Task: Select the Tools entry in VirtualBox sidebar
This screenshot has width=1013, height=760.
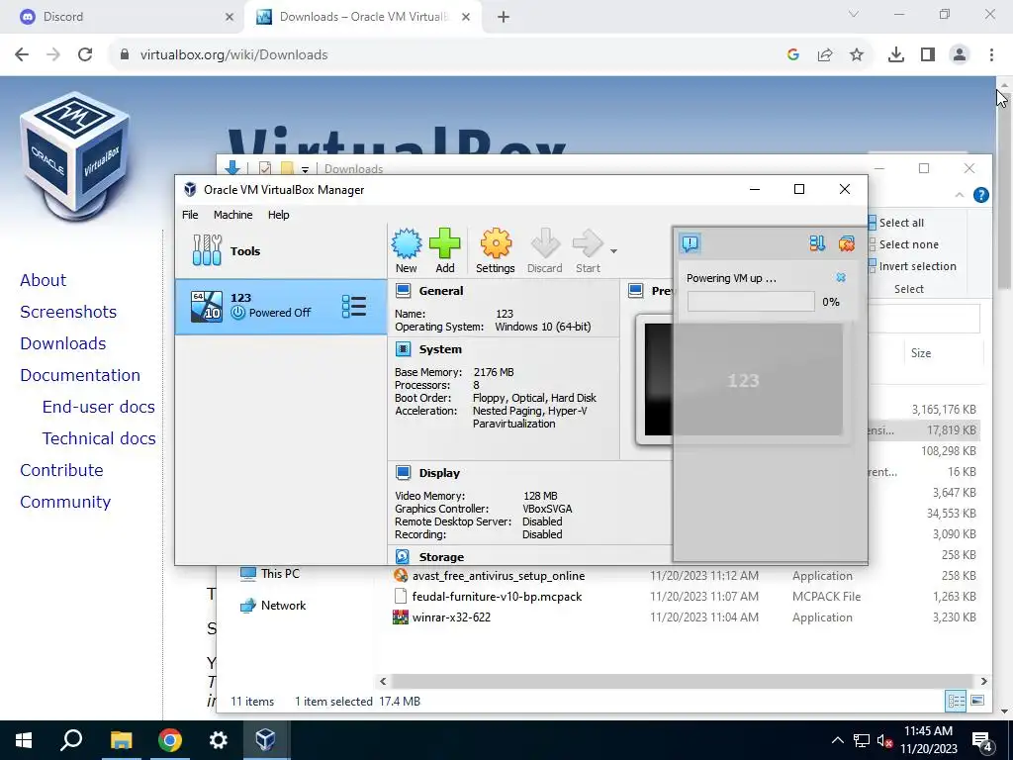Action: click(x=281, y=250)
